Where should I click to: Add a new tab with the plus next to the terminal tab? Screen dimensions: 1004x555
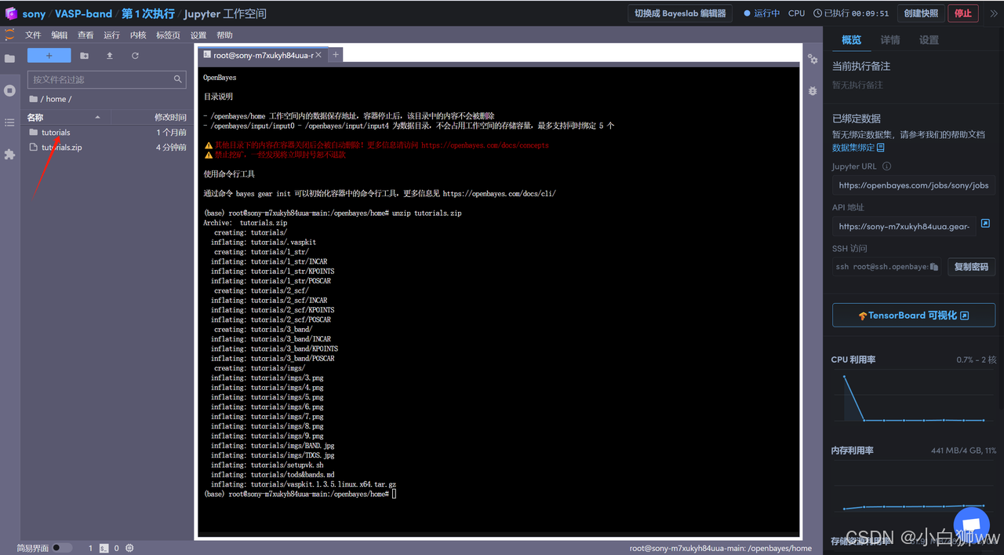coord(336,54)
